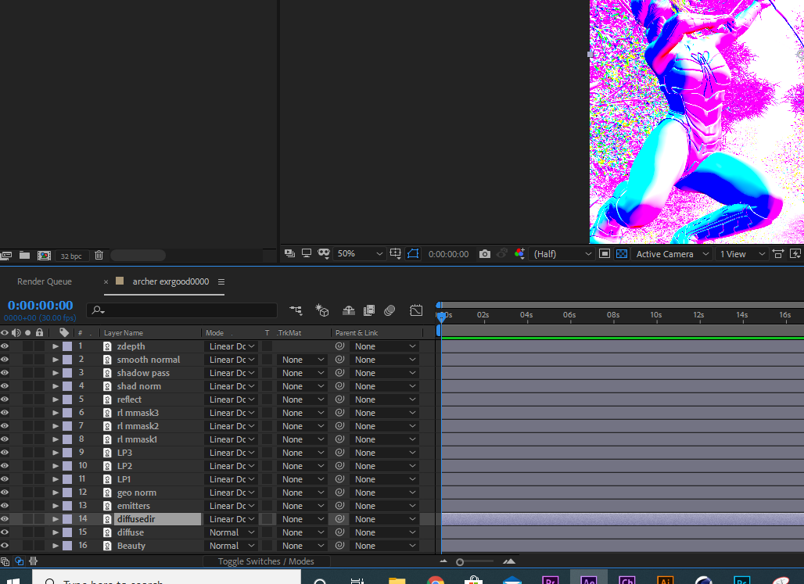The width and height of the screenshot is (804, 584).
Task: Open the Show Channel color icon
Action: coord(519,253)
